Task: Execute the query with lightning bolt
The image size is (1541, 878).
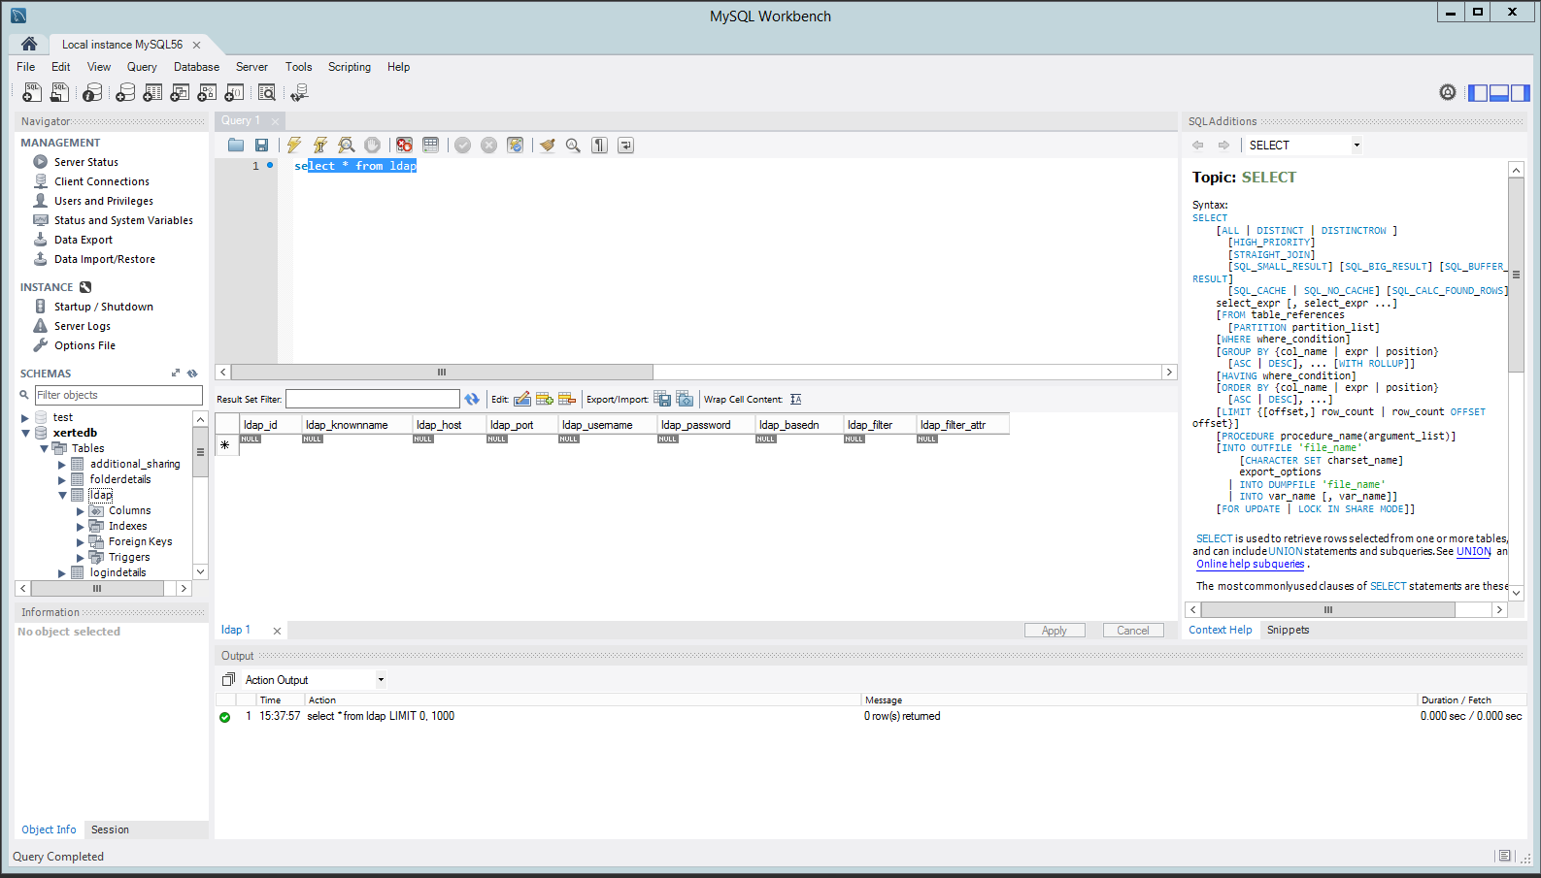Action: [294, 145]
